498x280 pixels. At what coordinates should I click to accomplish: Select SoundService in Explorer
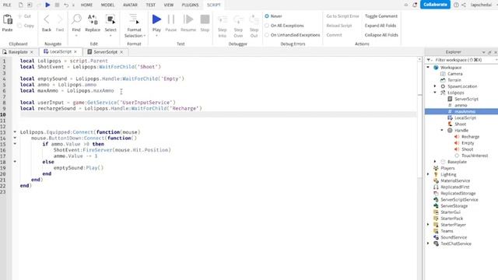454,237
